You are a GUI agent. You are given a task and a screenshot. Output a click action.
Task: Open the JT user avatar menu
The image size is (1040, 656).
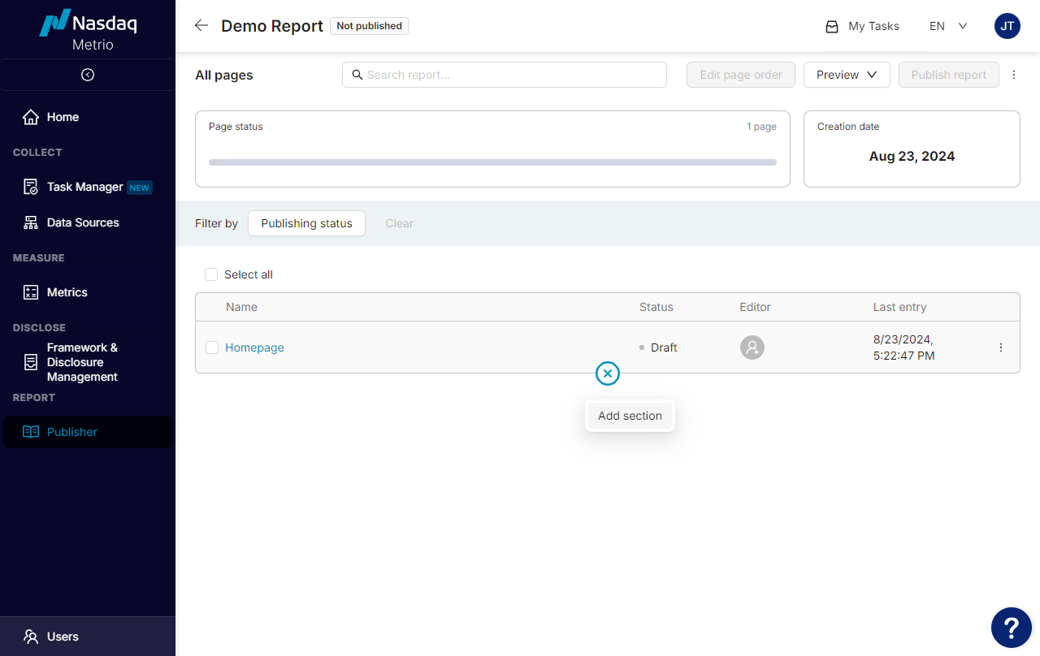[1007, 26]
